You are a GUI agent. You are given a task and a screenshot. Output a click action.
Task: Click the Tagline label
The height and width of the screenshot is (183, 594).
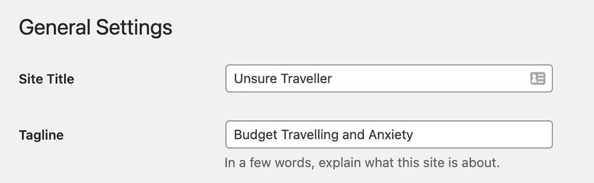(41, 135)
